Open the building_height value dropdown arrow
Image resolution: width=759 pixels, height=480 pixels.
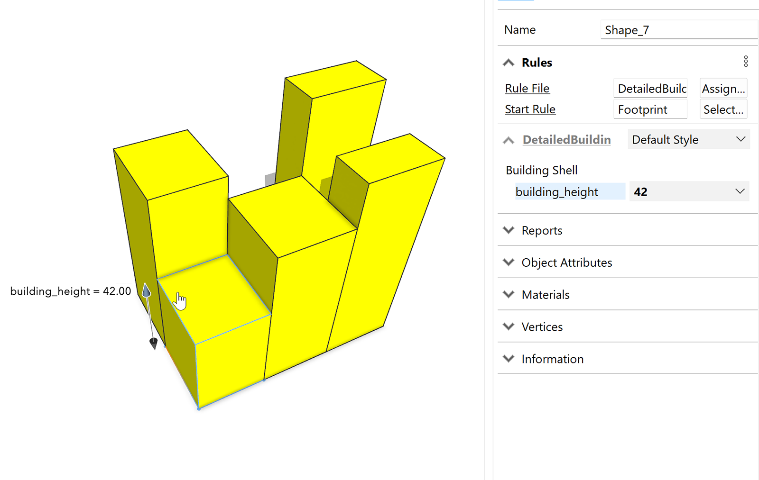(x=740, y=191)
